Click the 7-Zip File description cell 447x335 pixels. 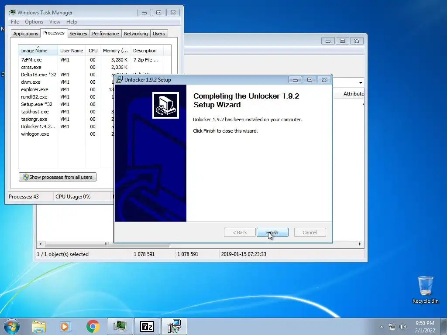point(146,60)
